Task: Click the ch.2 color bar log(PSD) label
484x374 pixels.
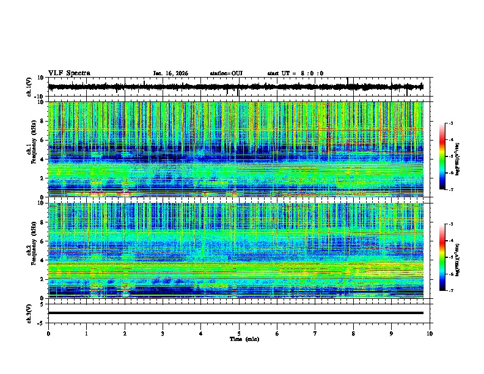Action: tap(457, 260)
